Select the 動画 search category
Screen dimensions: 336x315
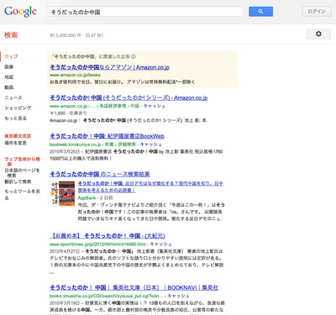(x=9, y=87)
